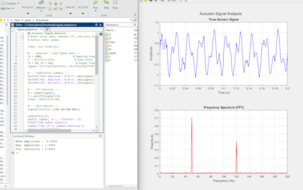This screenshot has height=190, width=303.
Task: Click the Downloads folder in the address path
Action: pos(42,20)
